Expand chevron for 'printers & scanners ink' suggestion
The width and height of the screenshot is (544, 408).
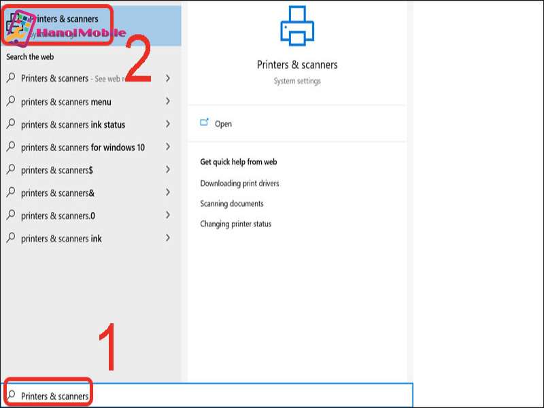168,237
